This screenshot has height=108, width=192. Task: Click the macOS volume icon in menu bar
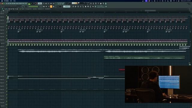tap(163, 1)
